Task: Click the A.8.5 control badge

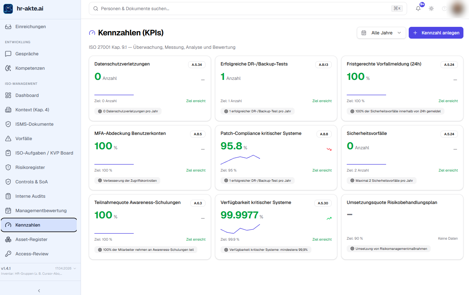Action: 198,134
